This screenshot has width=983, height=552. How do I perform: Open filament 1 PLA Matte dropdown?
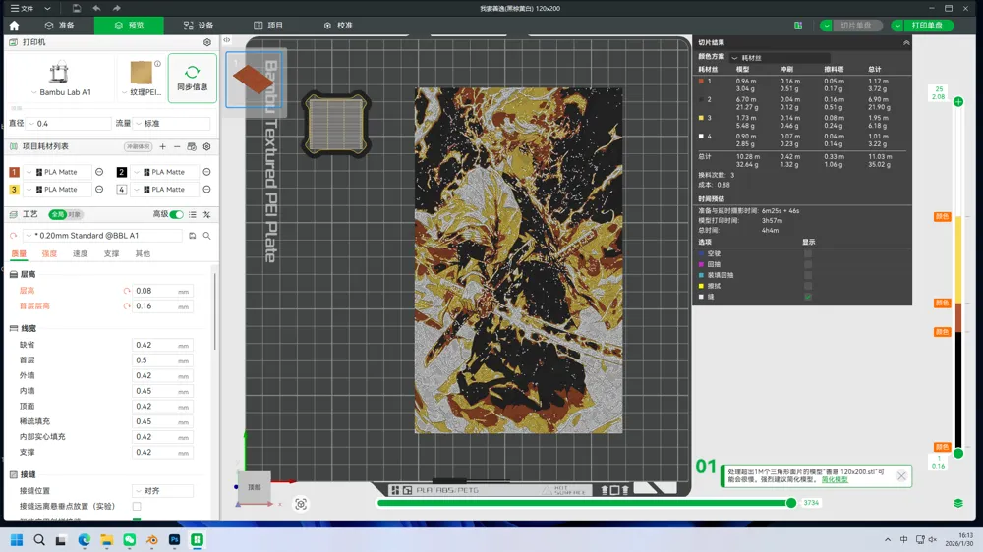58,172
